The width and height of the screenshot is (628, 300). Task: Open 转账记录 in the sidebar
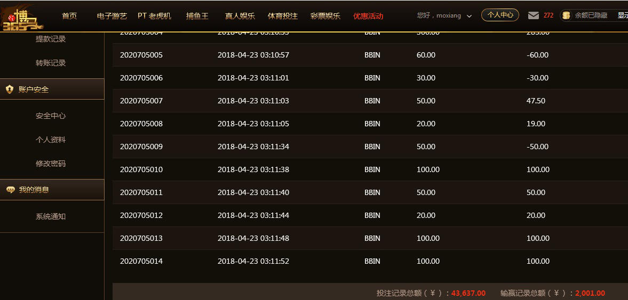point(51,63)
